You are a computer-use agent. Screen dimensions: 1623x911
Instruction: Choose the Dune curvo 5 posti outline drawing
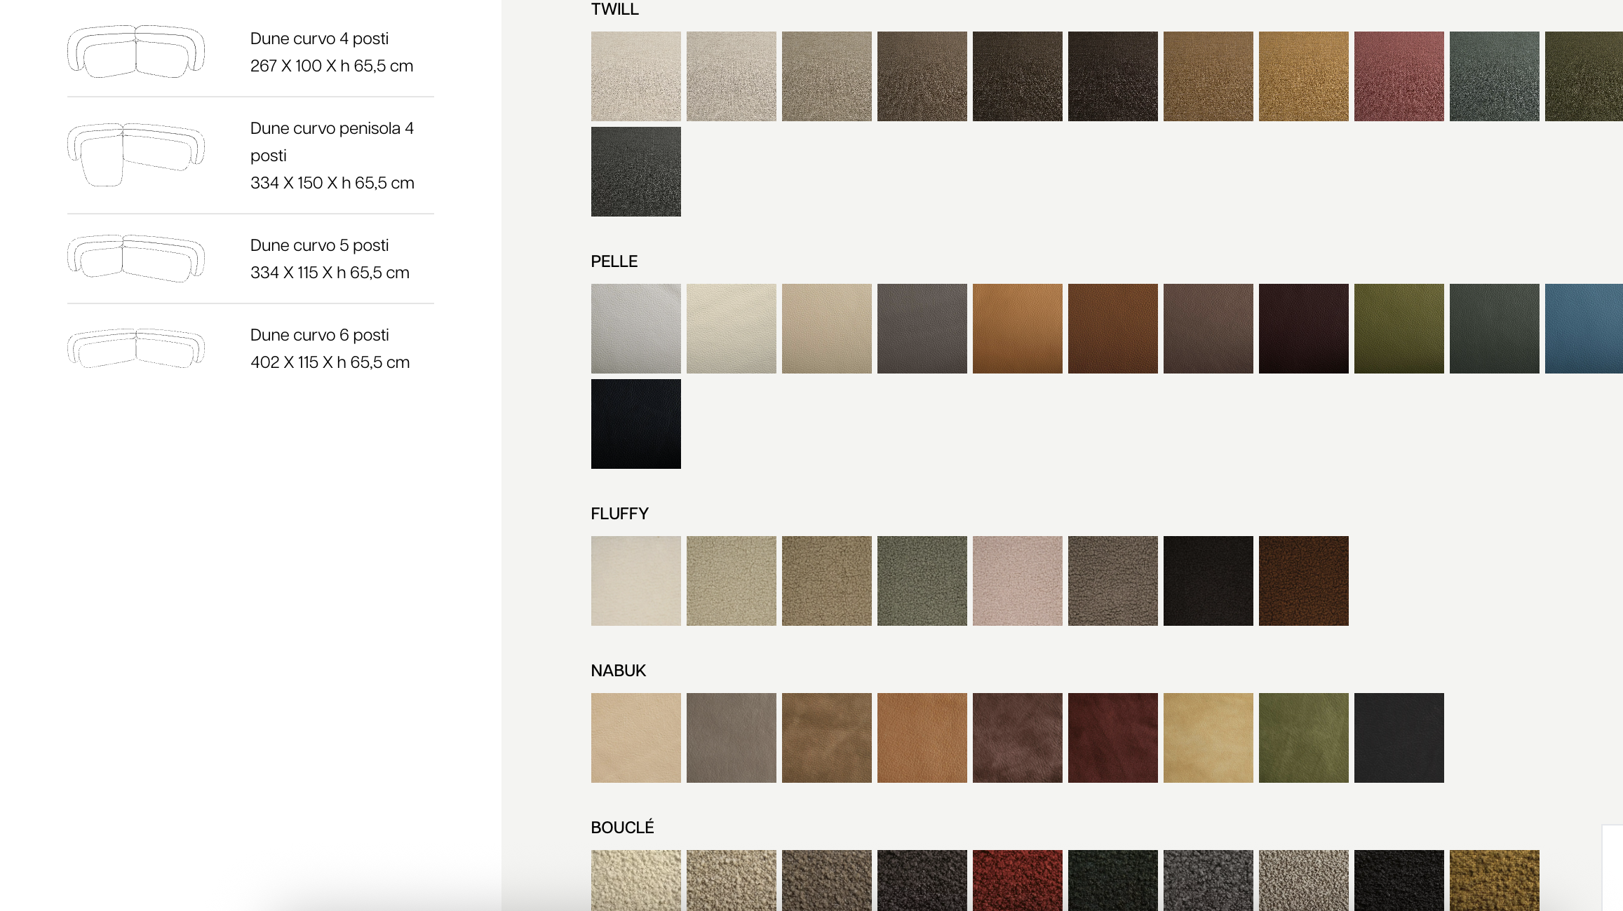pos(136,258)
